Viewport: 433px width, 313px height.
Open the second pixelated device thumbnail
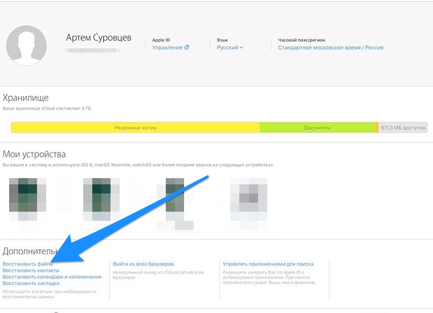[101, 199]
